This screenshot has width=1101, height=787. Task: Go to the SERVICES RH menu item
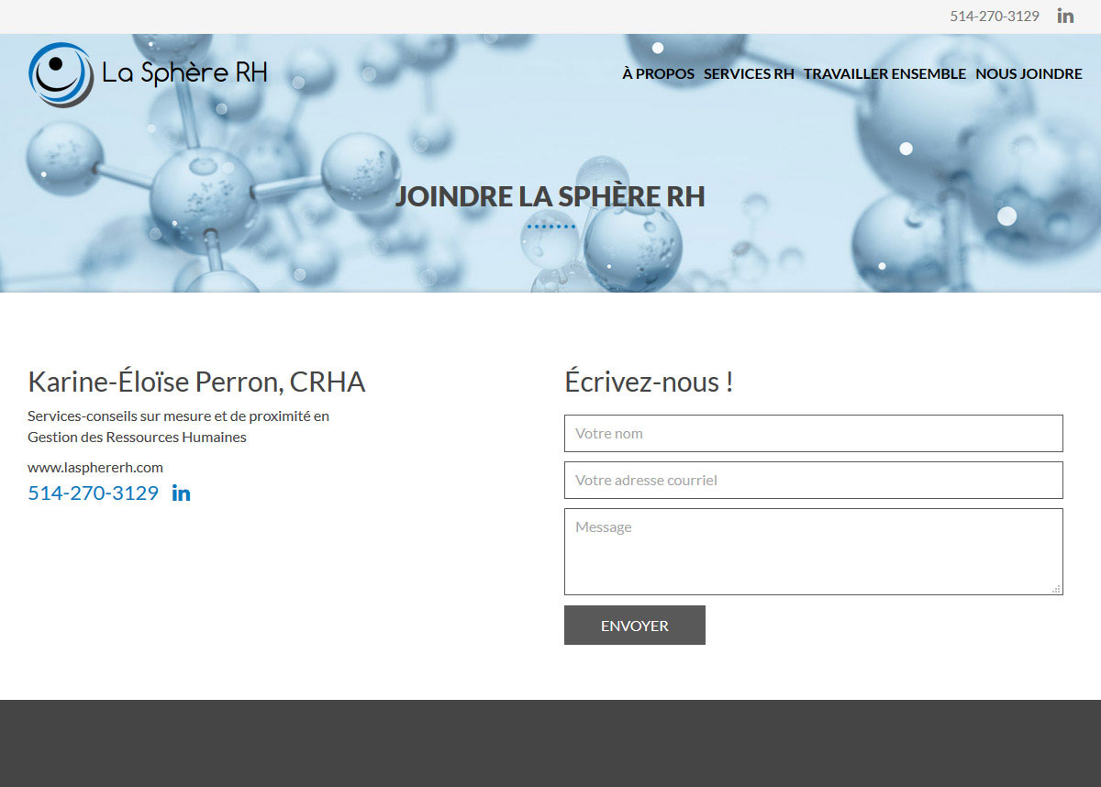pos(749,74)
